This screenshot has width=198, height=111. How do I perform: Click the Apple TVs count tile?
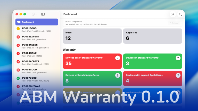click(152, 36)
